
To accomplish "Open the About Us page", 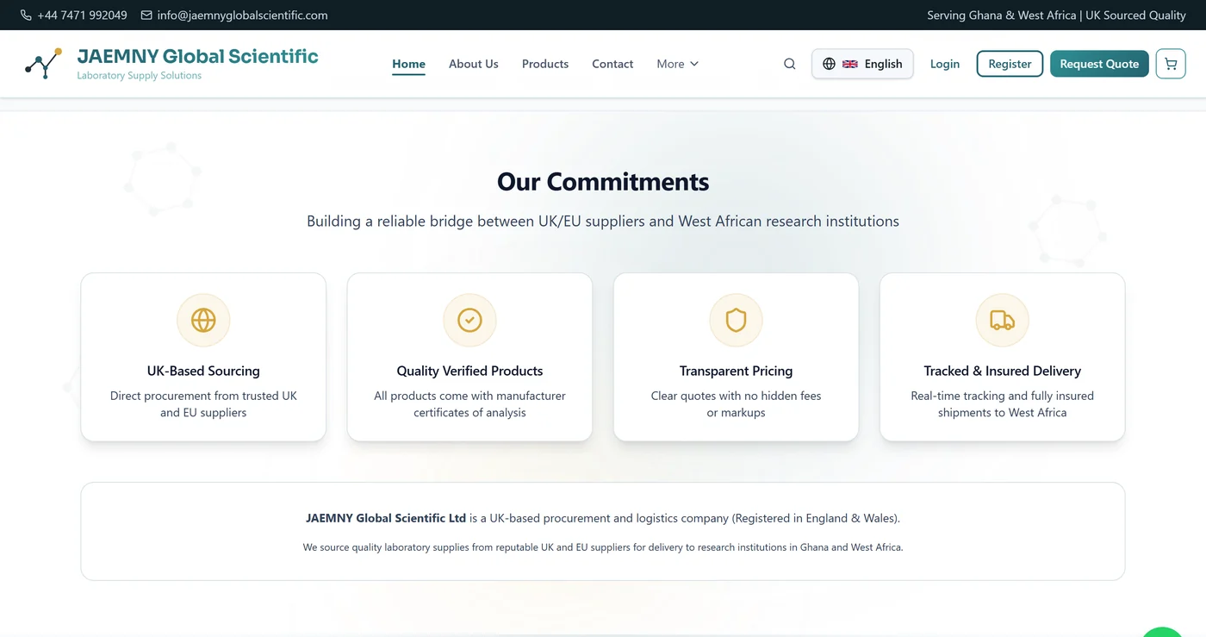I will point(474,64).
